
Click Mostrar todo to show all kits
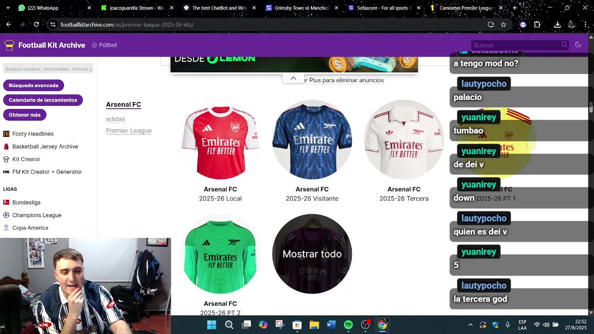point(312,254)
